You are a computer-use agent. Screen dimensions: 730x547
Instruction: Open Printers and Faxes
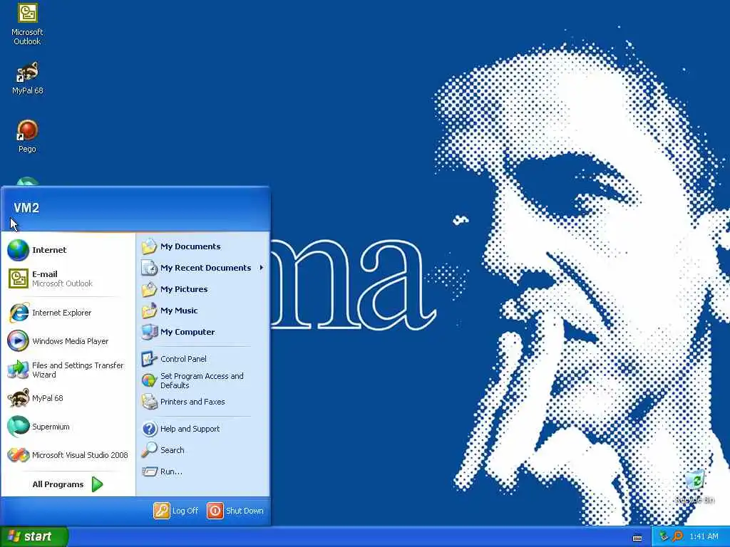point(202,402)
